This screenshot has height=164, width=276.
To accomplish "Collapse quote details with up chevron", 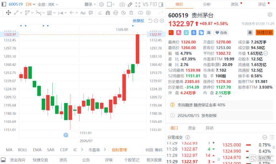I will point(220,96).
